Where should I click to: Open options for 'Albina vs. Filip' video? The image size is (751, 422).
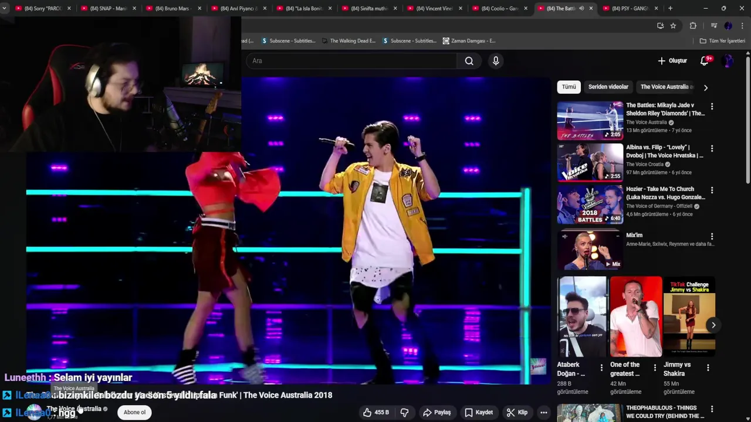coord(712,148)
